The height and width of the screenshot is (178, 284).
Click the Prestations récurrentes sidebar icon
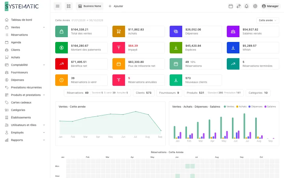click(x=7, y=87)
